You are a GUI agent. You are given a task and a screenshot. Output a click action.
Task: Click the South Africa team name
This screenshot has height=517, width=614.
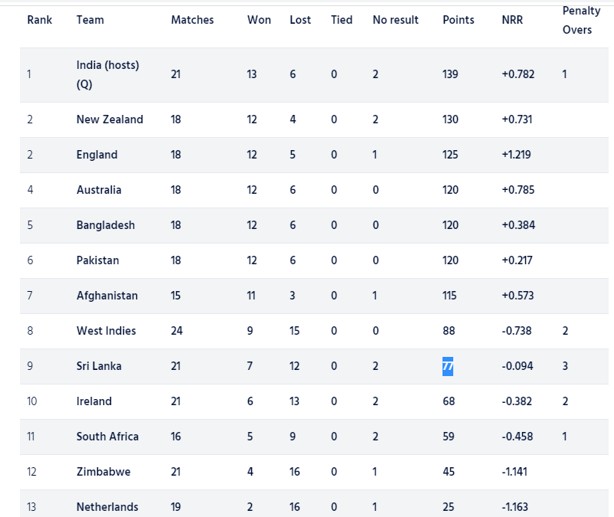107,437
